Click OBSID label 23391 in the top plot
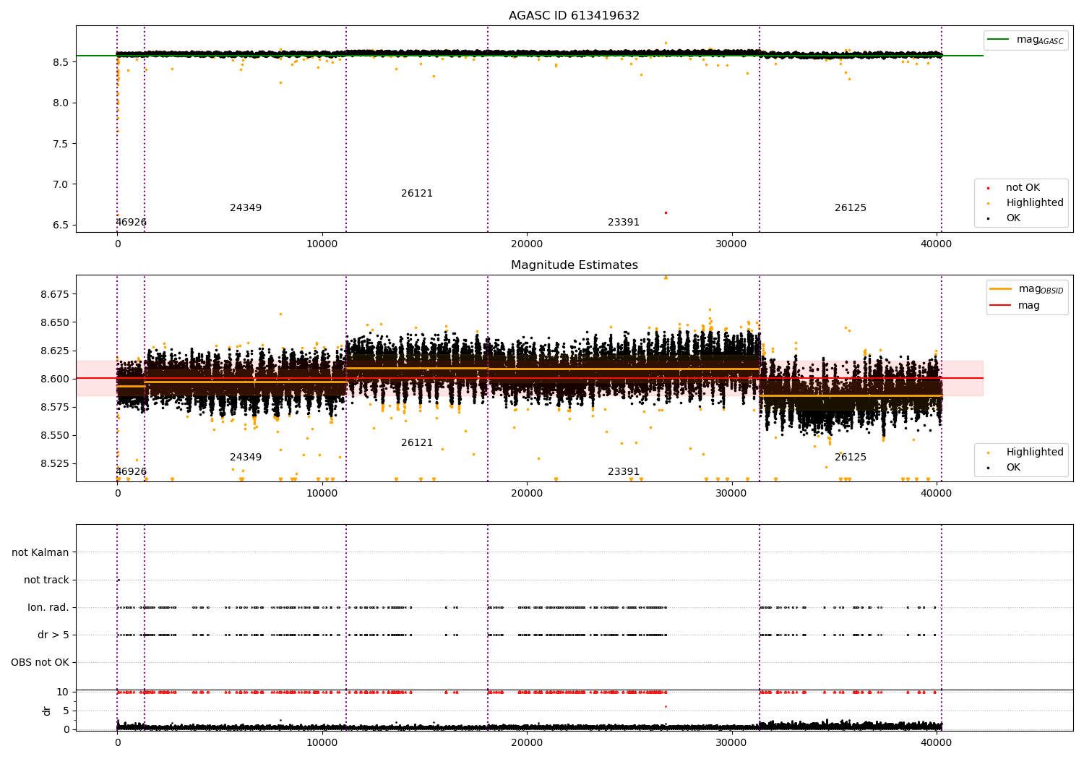Screen dimensions: 1084x759 pyautogui.click(x=624, y=223)
